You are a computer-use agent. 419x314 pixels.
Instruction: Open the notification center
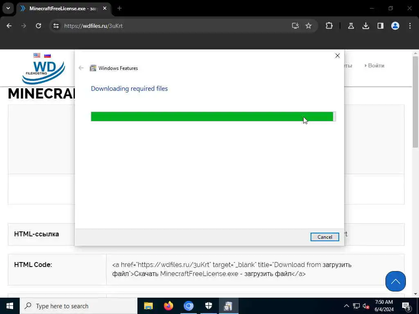click(x=406, y=306)
